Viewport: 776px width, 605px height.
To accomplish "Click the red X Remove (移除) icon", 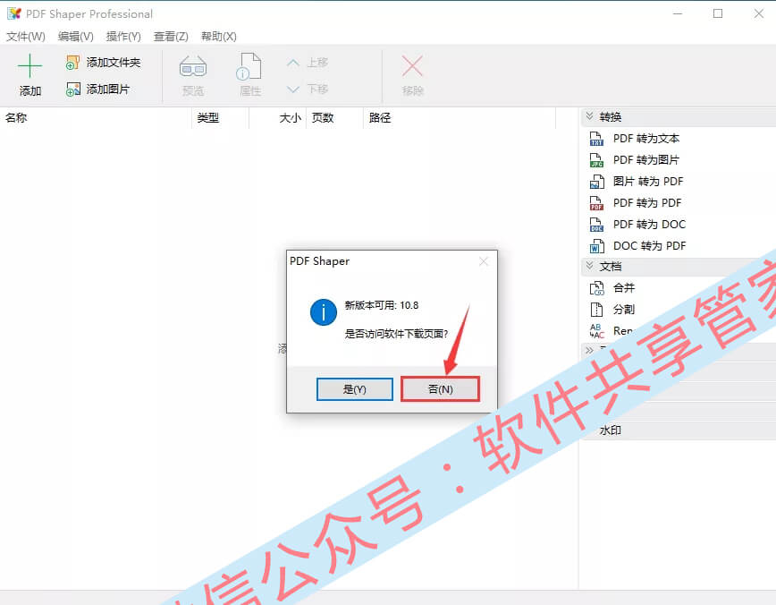I will [x=412, y=66].
